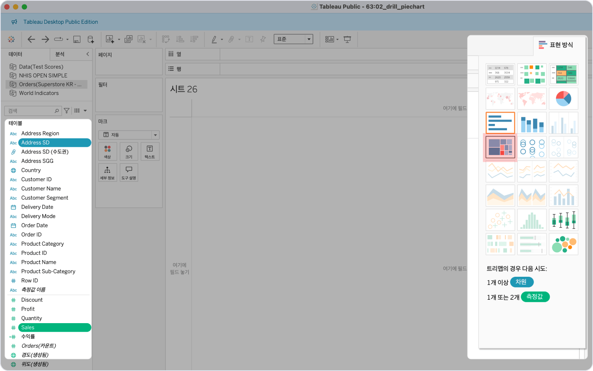Click the clear sheet icon

142,39
